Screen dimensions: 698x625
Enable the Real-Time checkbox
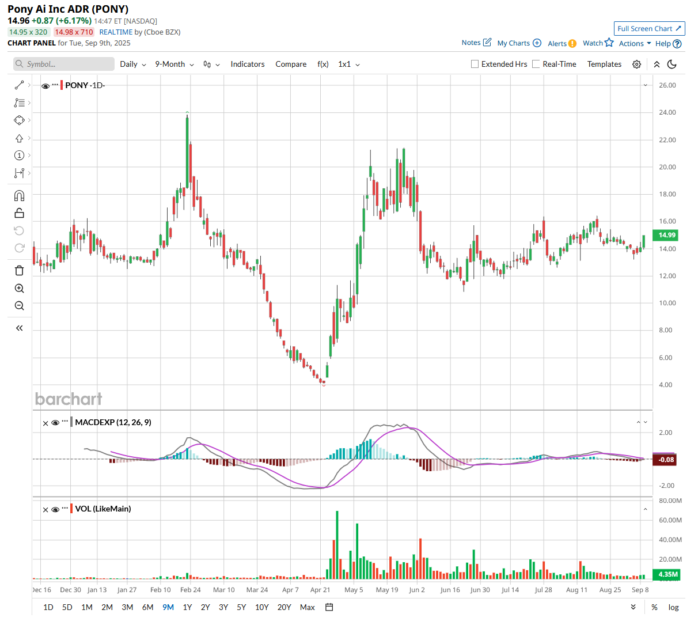point(536,64)
